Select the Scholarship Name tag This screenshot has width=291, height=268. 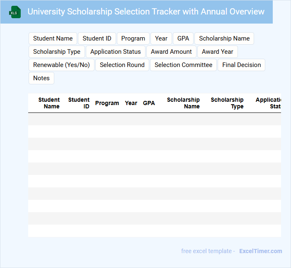(224, 38)
